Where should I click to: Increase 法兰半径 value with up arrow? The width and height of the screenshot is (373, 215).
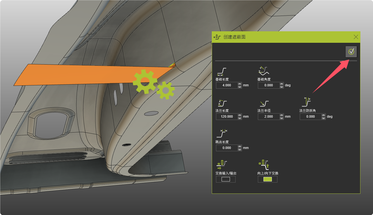tap(281, 115)
